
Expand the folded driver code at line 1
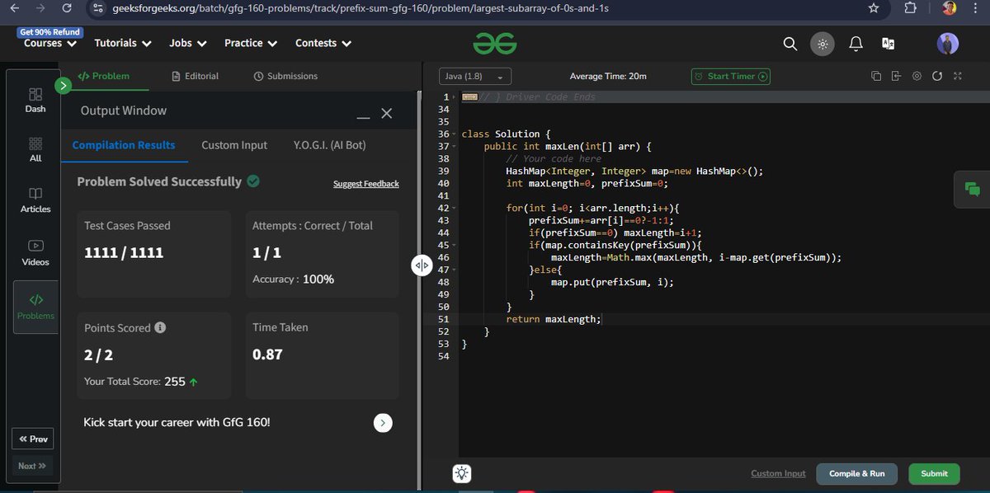tap(470, 97)
